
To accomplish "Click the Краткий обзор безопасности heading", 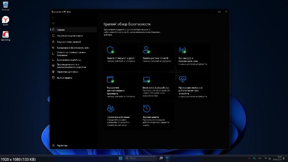I will pos(127,24).
